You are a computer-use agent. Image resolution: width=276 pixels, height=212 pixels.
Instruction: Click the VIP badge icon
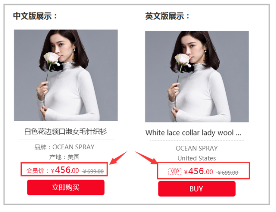pyautogui.click(x=175, y=171)
